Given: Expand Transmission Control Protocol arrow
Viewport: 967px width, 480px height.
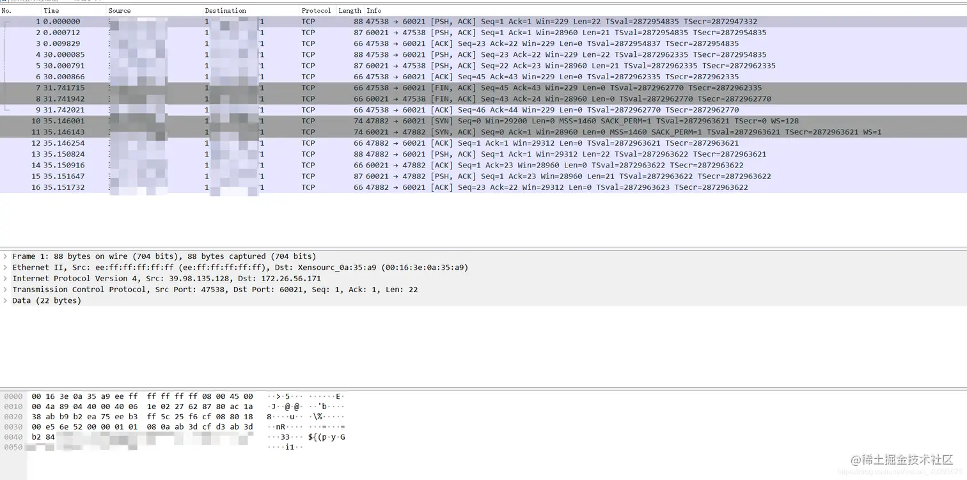Looking at the screenshot, I should coord(5,290).
